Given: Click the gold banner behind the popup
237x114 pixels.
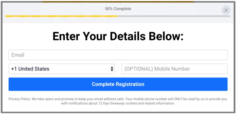Looking at the screenshot, I should pyautogui.click(x=118, y=2).
